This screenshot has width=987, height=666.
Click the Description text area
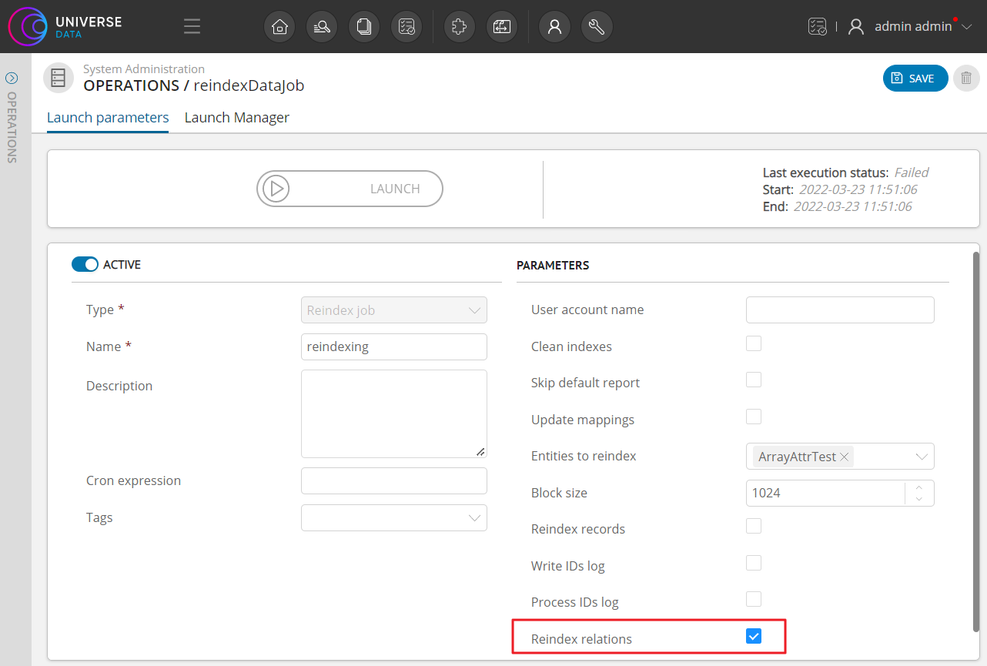[x=394, y=414]
